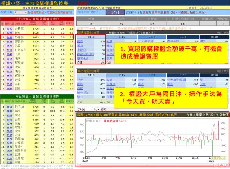This screenshot has height=169, width=230.
Task: Click 玉山 broker in 0116 buying column
Action: pyautogui.click(x=80, y=46)
